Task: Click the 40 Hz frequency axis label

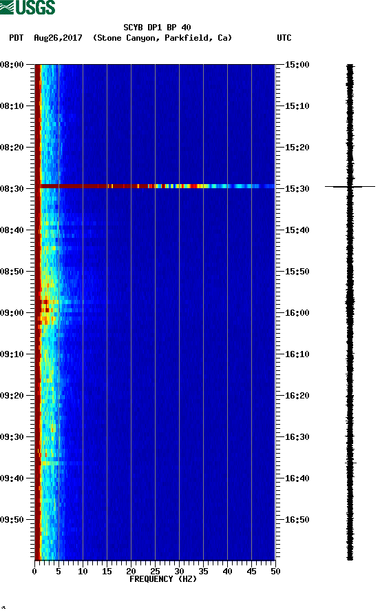Action: click(227, 572)
